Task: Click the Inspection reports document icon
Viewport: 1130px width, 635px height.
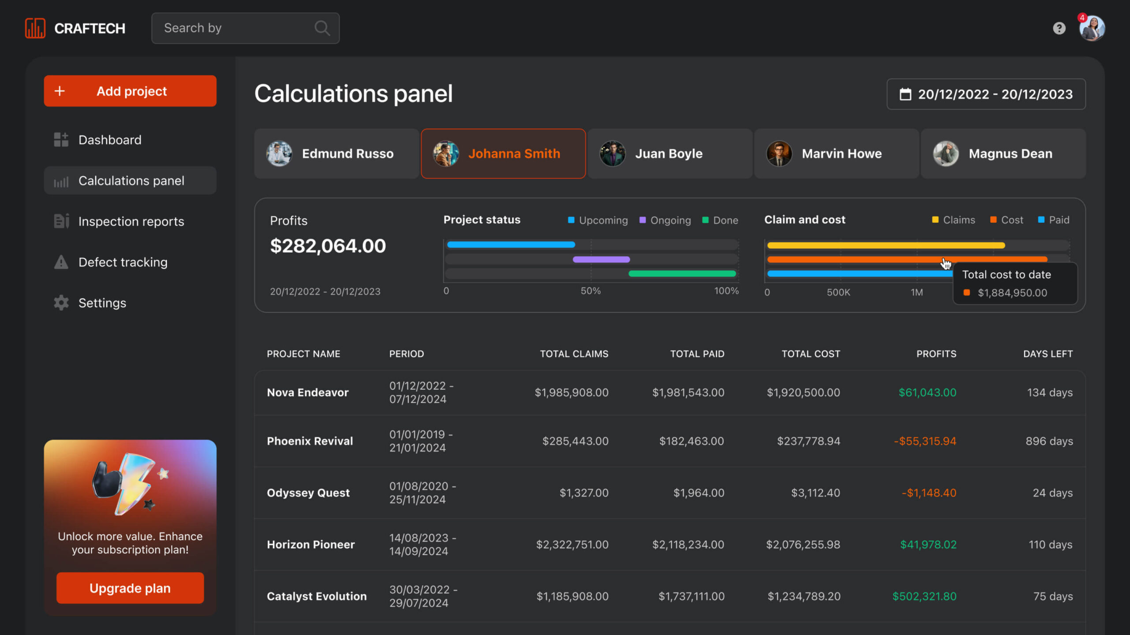Action: [61, 221]
